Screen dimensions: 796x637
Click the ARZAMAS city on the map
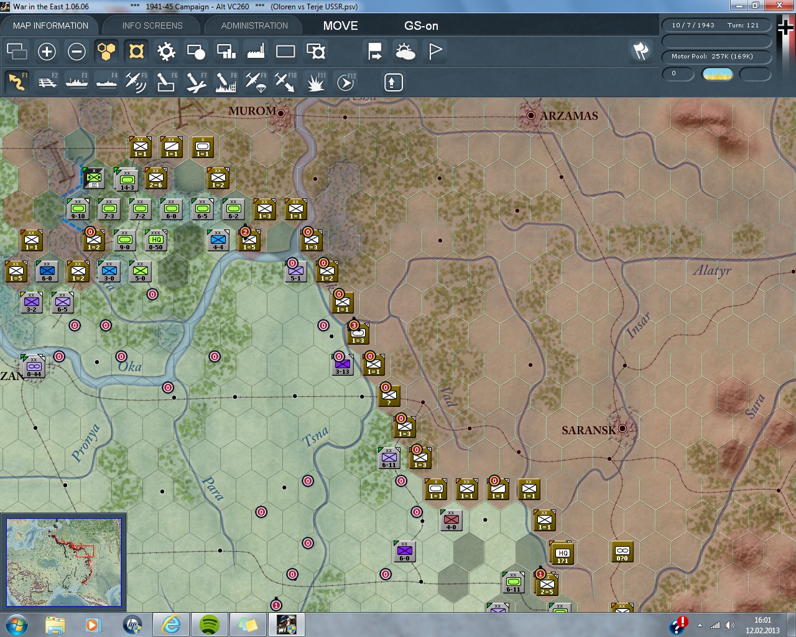coord(531,115)
